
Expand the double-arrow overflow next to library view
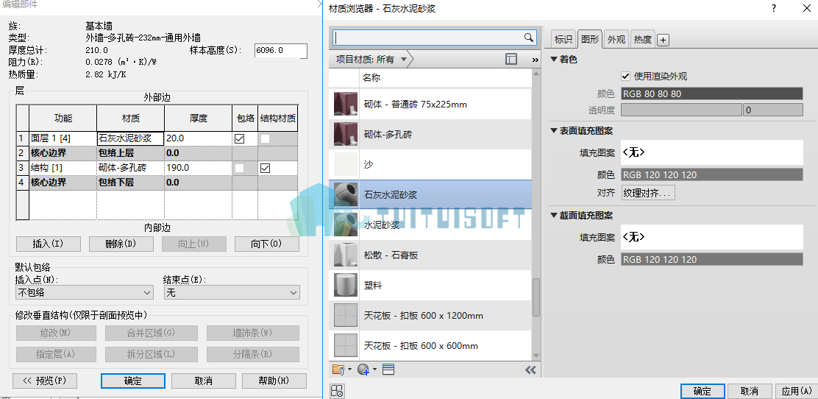535,60
